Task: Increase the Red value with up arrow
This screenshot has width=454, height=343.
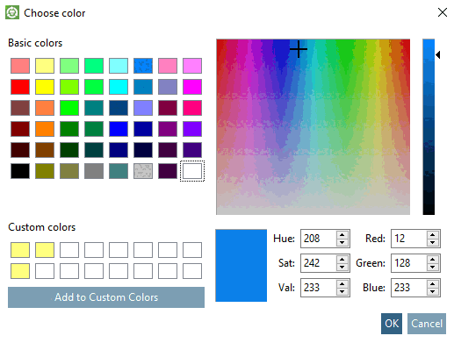Action: [432, 234]
